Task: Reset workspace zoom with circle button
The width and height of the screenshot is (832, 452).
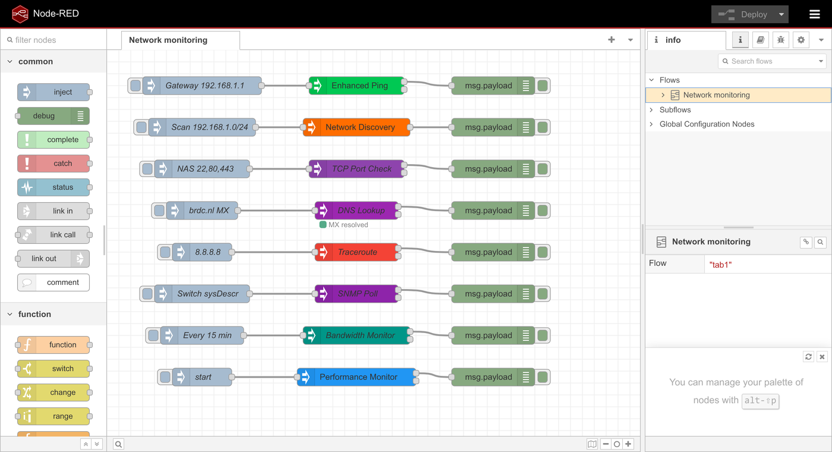Action: [617, 444]
